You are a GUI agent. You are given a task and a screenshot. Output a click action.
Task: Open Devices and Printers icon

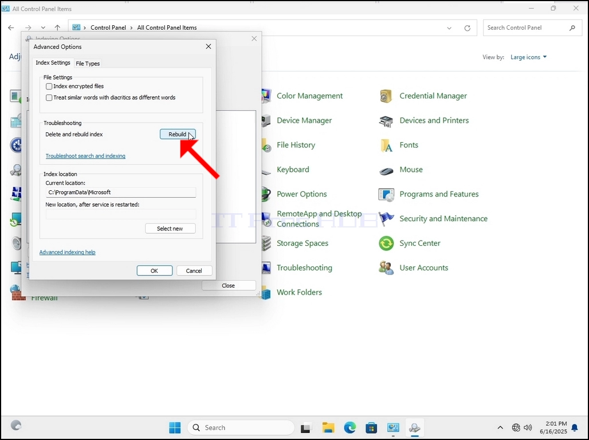tap(386, 121)
